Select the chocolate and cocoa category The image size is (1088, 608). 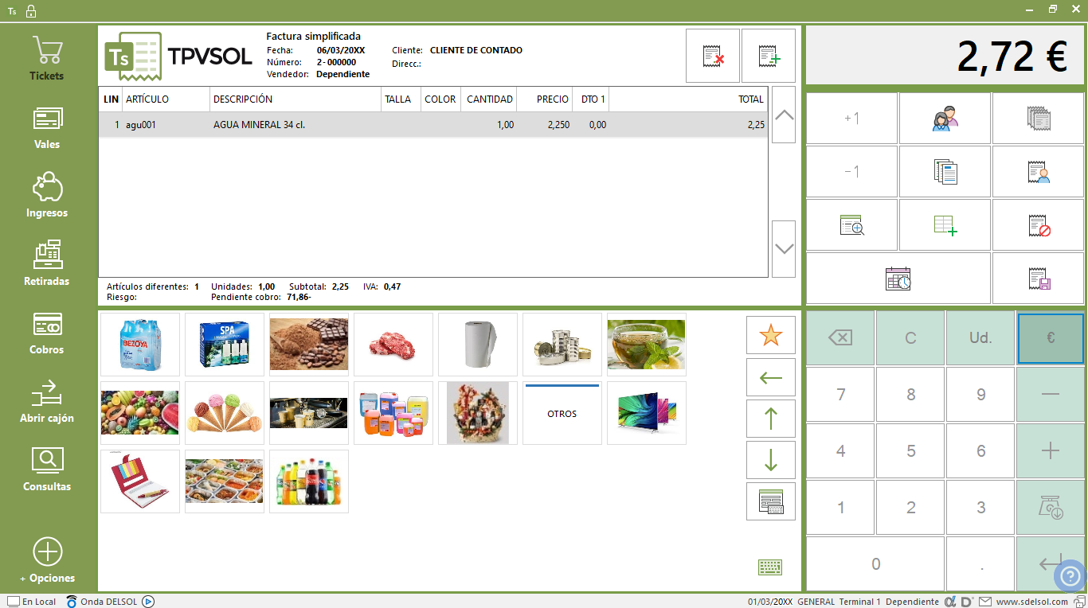click(309, 345)
